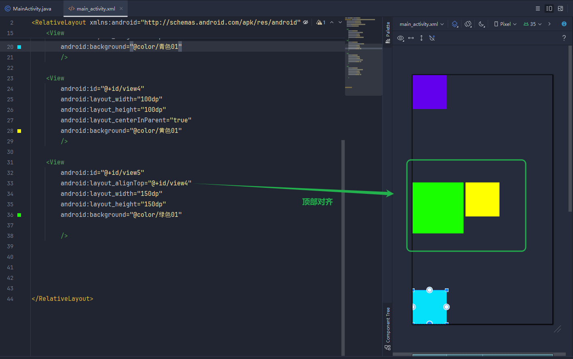
Task: Click the background="@color/绿色01" line
Action: [x=121, y=215]
